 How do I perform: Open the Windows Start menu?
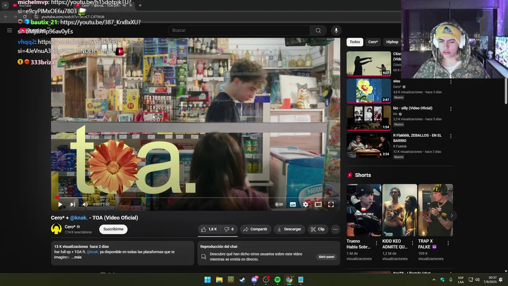(x=208, y=280)
